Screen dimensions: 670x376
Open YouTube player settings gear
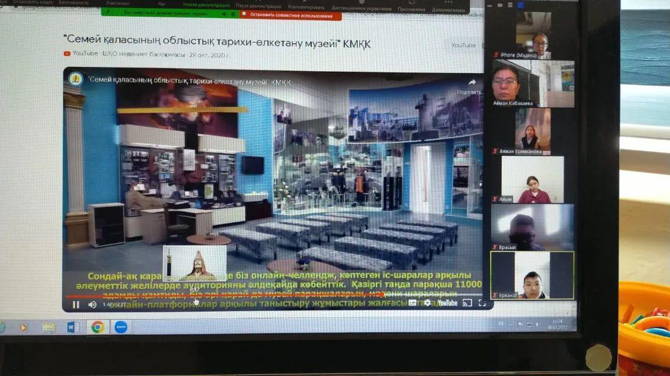point(427,303)
